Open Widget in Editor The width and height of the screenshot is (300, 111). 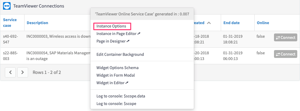tap(112, 83)
